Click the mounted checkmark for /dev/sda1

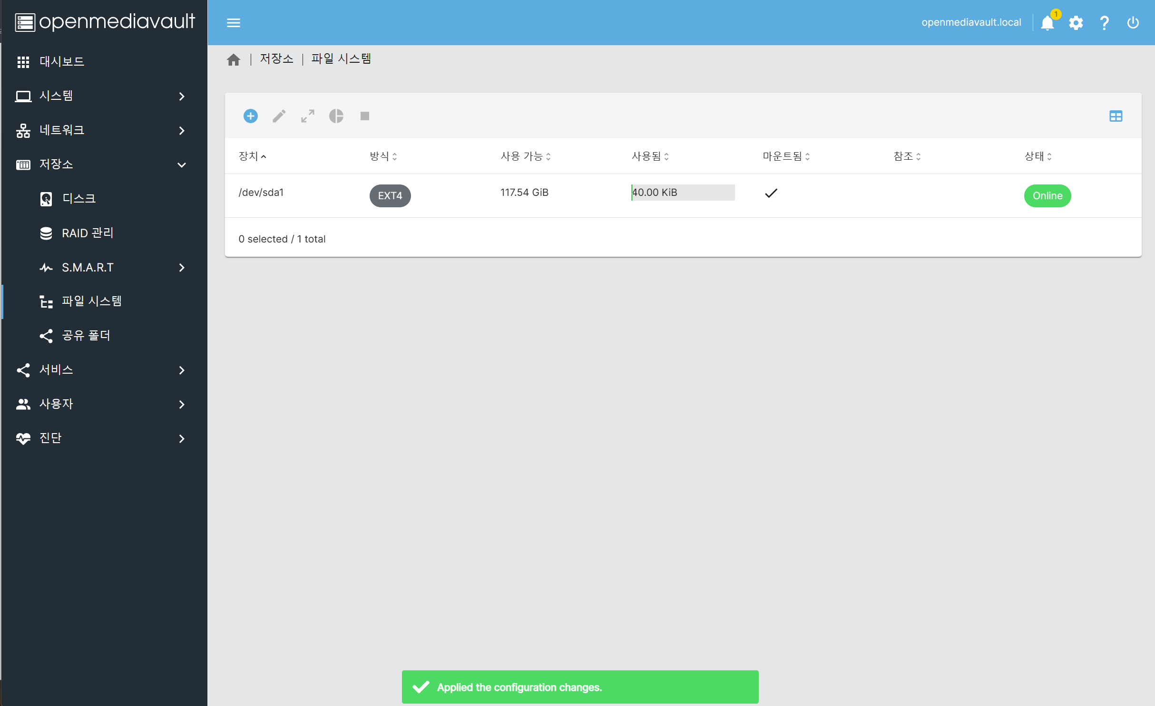[771, 193]
